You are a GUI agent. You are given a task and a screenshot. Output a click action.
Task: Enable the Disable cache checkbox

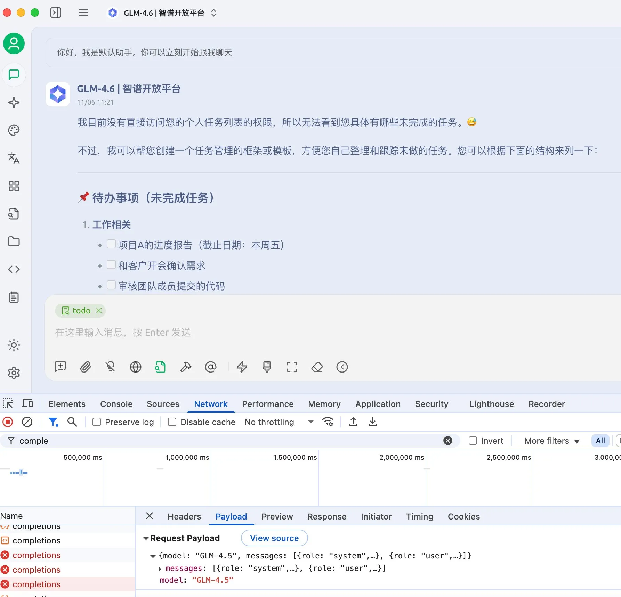click(x=172, y=422)
